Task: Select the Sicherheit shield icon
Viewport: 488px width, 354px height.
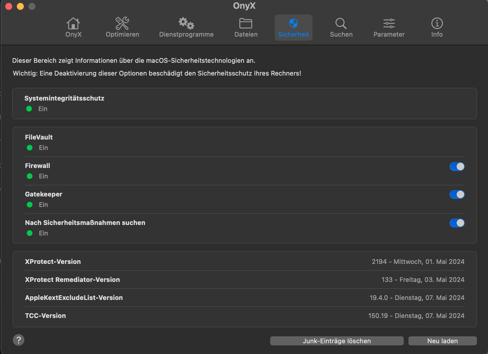Action: [293, 23]
